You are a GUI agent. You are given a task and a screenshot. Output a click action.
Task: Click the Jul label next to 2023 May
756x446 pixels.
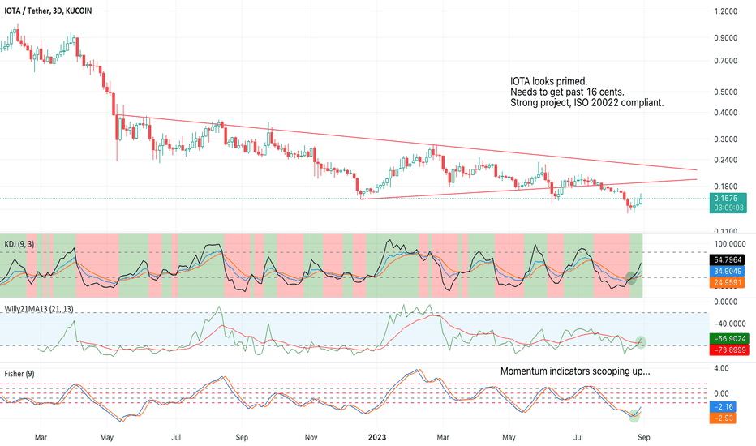click(x=578, y=437)
